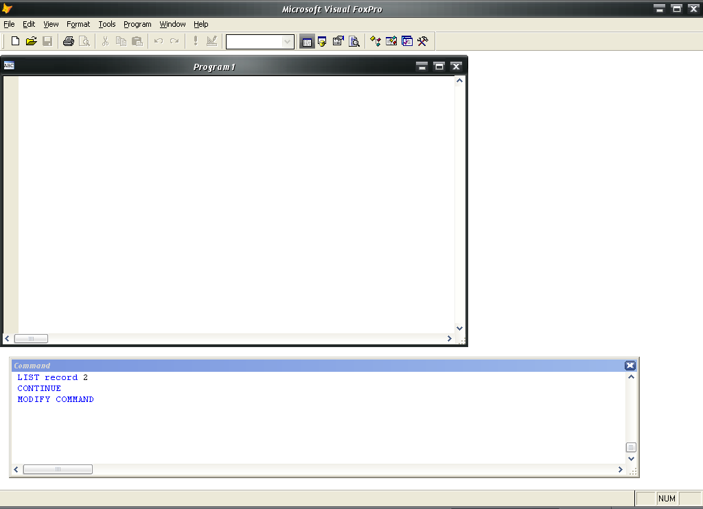Cut selection with the scissors icon
Viewport: 703px width, 509px height.
pyautogui.click(x=105, y=41)
